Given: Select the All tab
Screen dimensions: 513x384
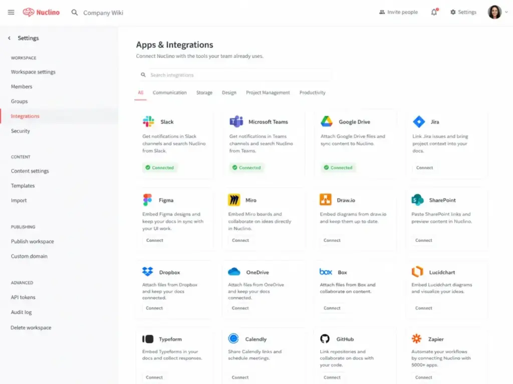Looking at the screenshot, I should click(141, 92).
